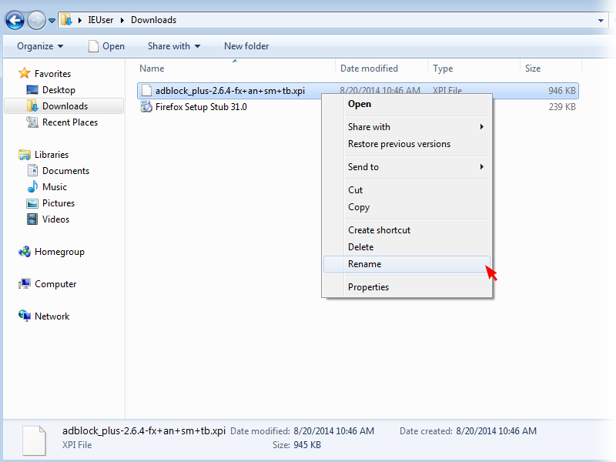Click the Desktop icon in Favorites

tap(32, 90)
